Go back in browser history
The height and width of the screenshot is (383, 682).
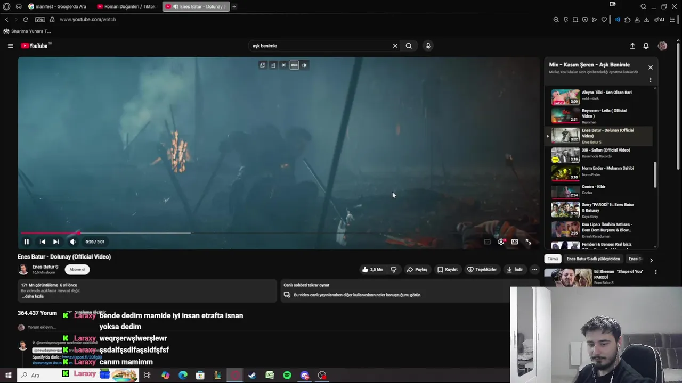tap(6, 20)
